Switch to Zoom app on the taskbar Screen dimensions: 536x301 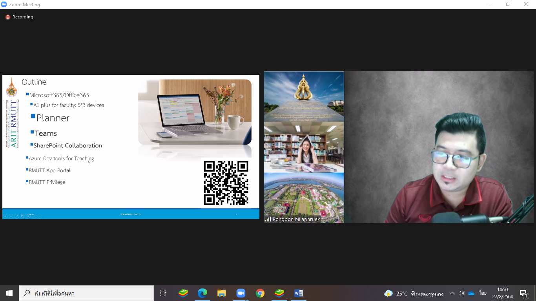click(x=241, y=293)
